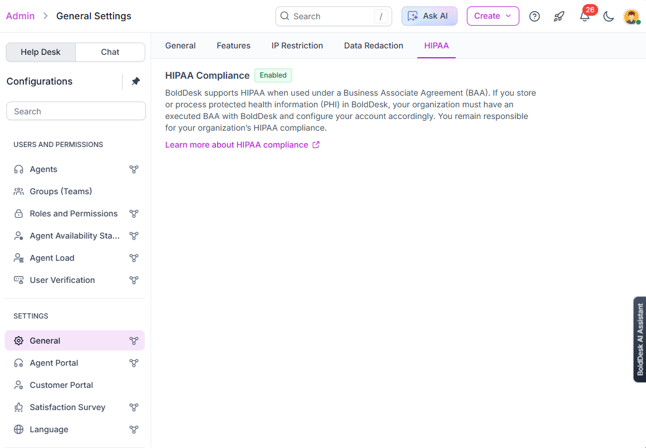
Task: Open the BoldDesk AI Assistant panel
Action: pyautogui.click(x=639, y=340)
